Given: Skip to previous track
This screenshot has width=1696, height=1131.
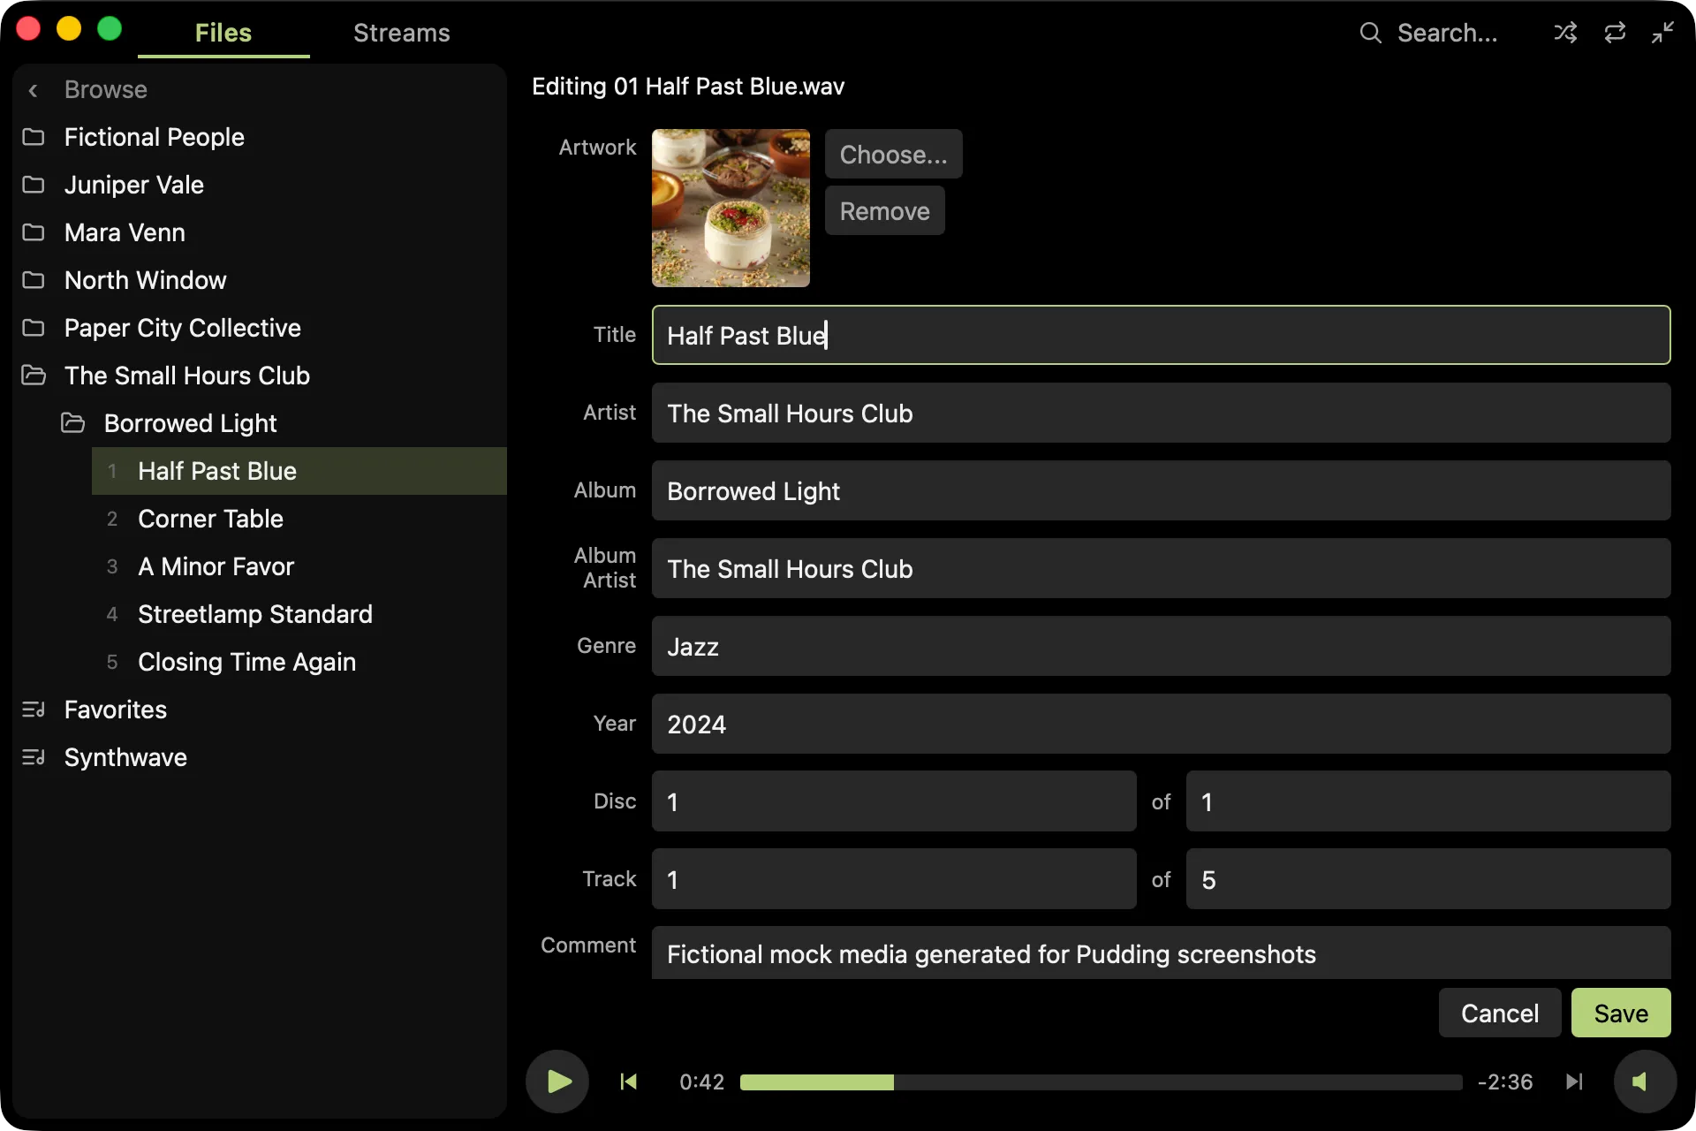Looking at the screenshot, I should (x=628, y=1082).
